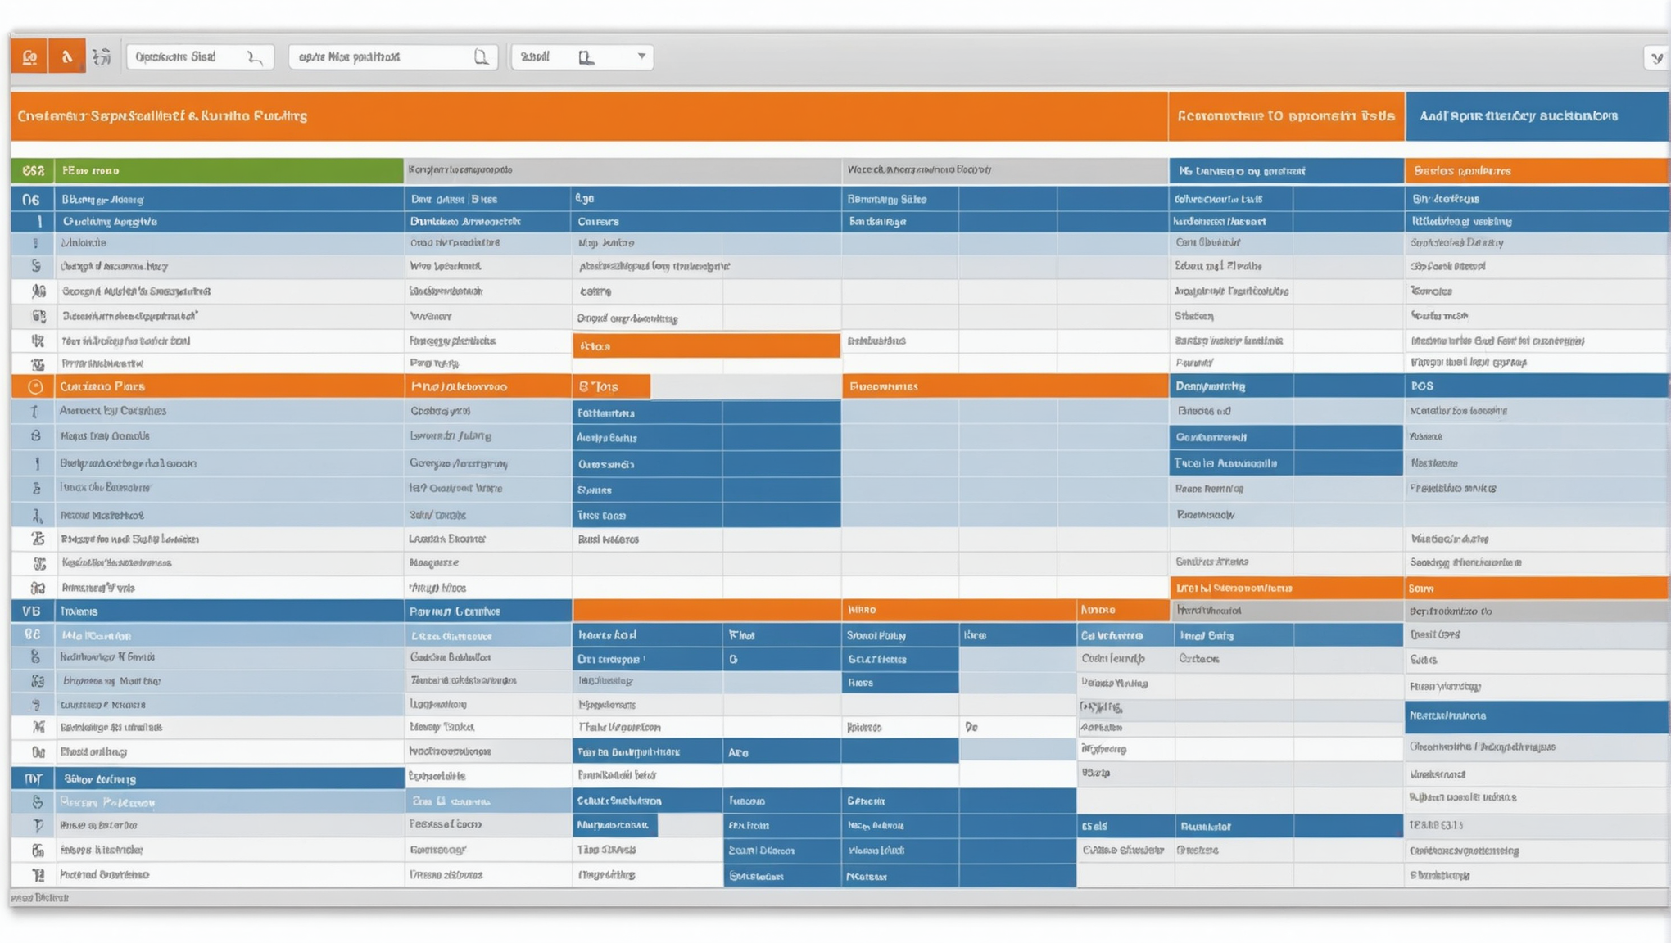This screenshot has height=943, width=1671.
Task: Open the toolbar dropdown using its down arrow
Action: [641, 56]
